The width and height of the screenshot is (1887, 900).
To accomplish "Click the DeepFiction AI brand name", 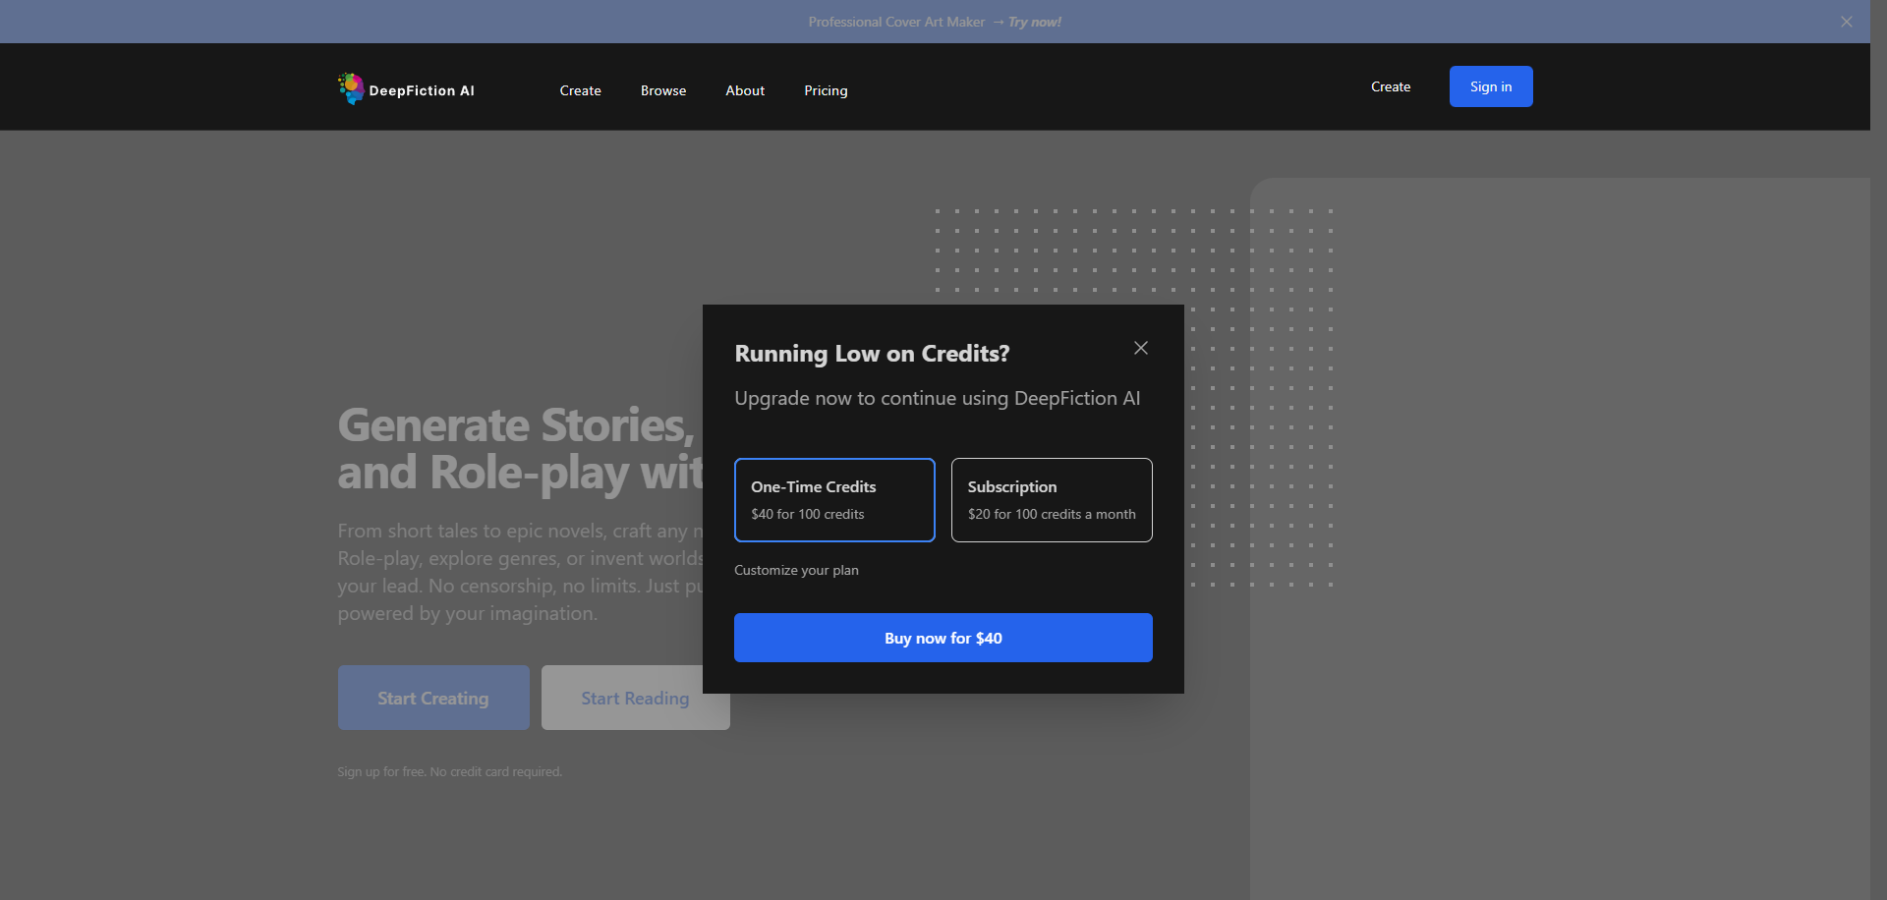I will point(422,90).
